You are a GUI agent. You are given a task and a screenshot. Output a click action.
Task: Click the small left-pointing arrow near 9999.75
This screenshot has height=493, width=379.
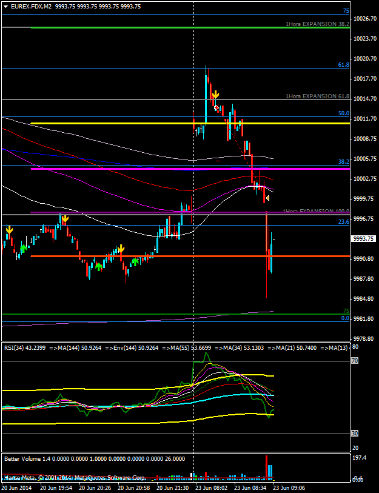pos(267,198)
